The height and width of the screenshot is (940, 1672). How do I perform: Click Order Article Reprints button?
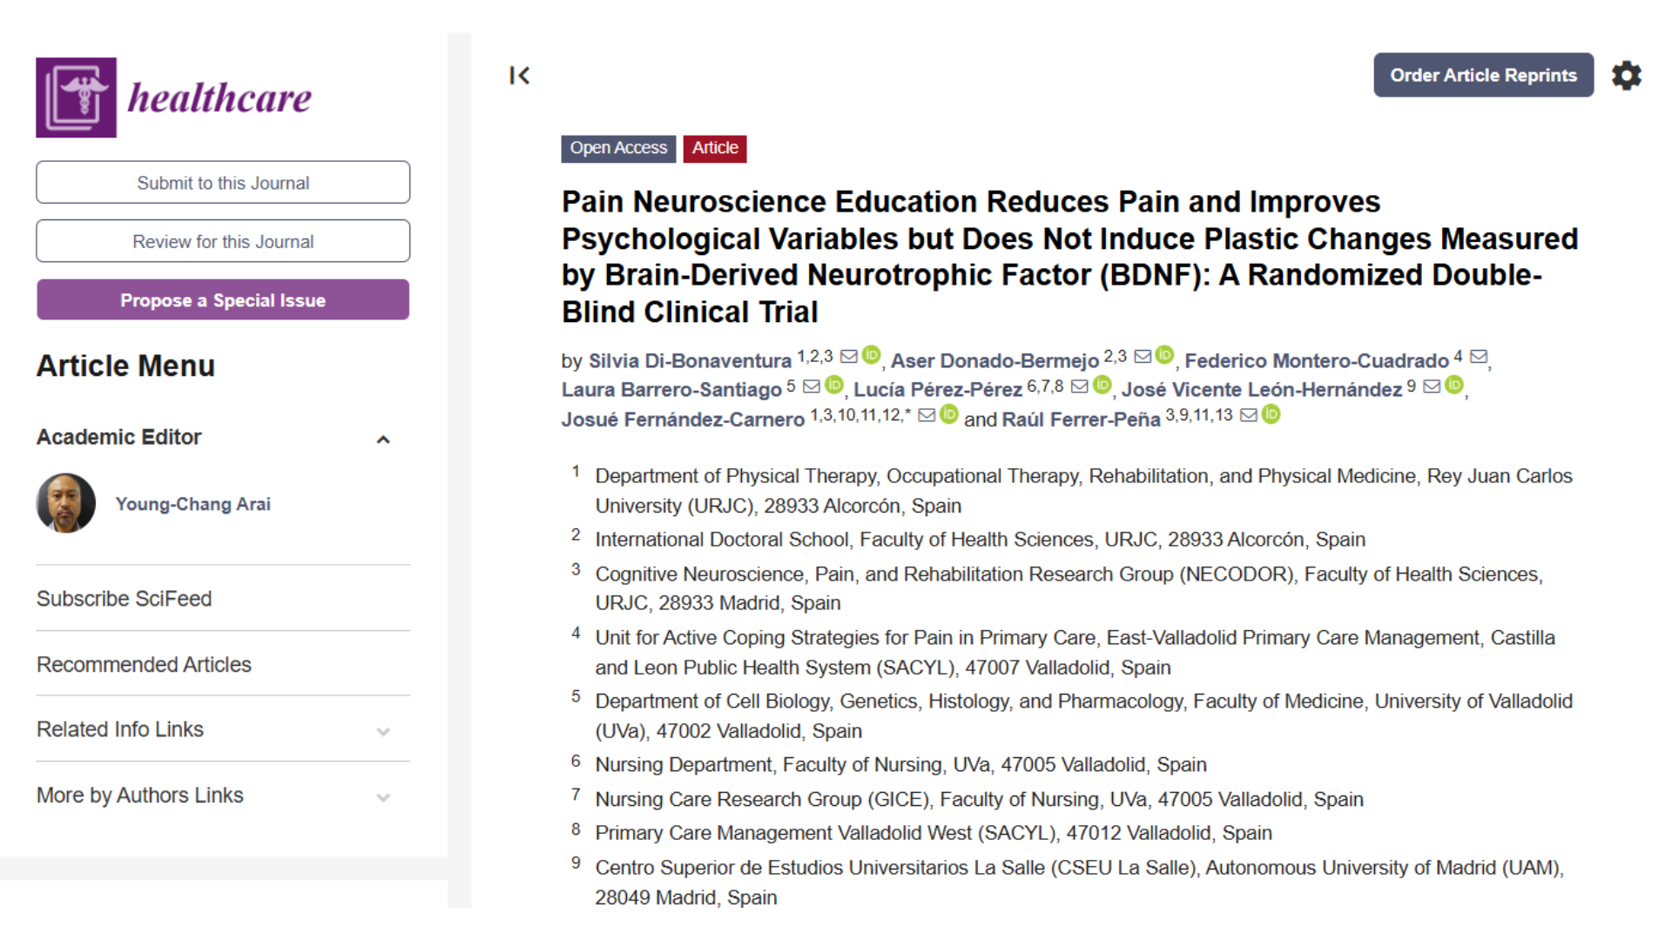pyautogui.click(x=1483, y=75)
